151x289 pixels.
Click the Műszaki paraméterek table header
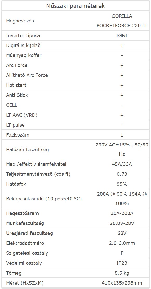(75, 6)
